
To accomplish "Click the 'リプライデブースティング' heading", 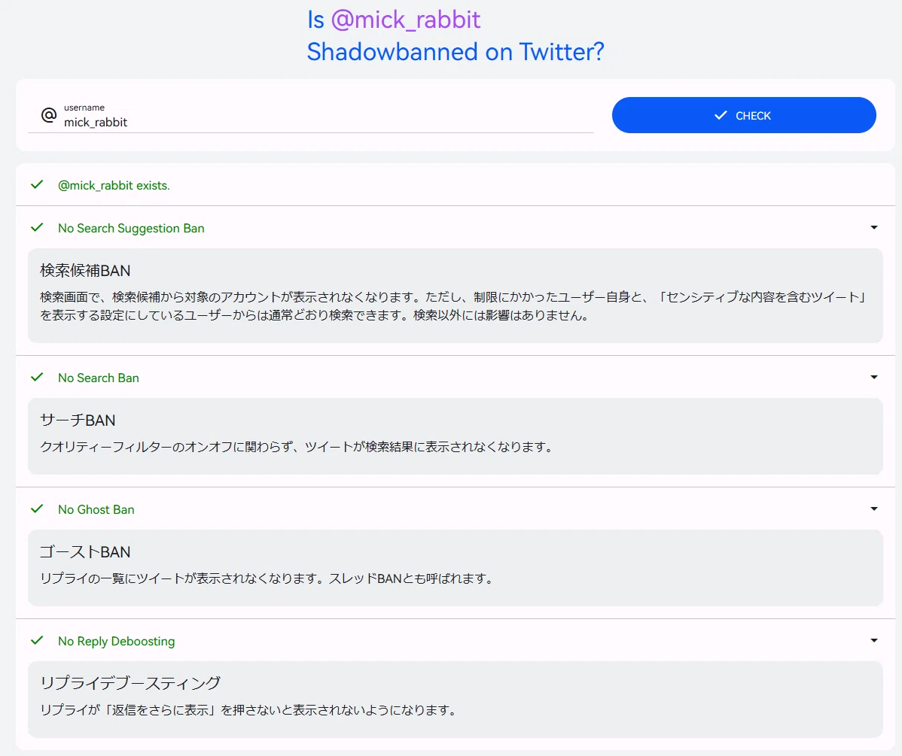I will pos(130,683).
